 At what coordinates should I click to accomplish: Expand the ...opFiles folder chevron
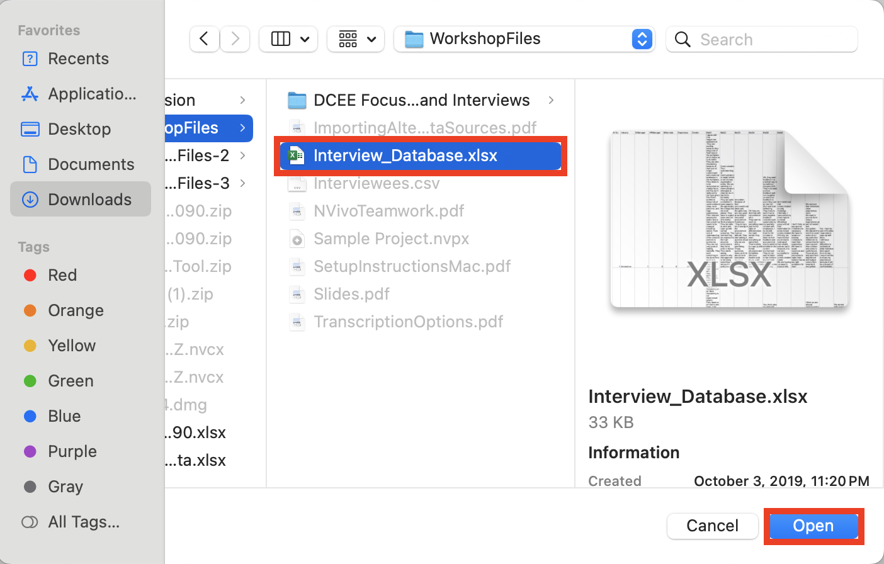click(243, 128)
